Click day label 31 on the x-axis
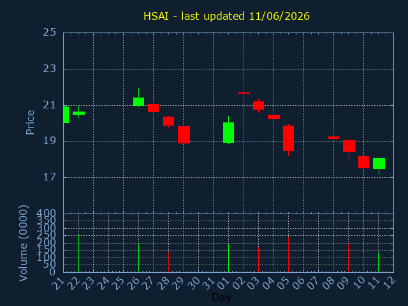 (208, 282)
